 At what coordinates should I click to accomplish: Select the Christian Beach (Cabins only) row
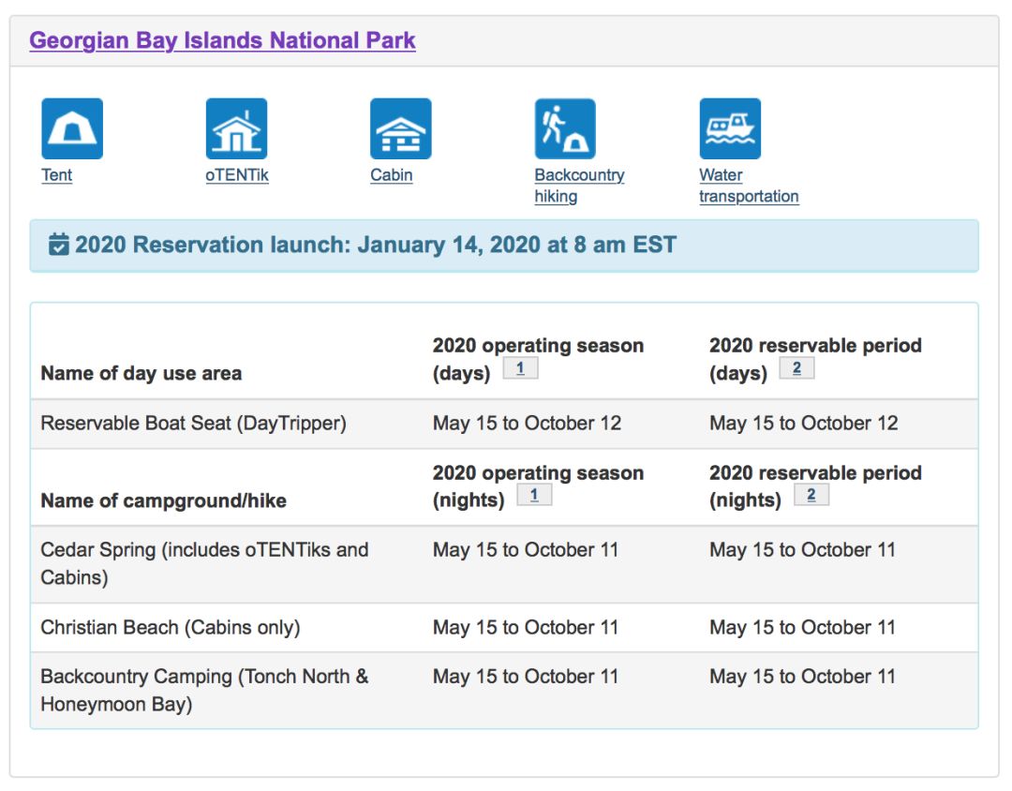coord(171,628)
